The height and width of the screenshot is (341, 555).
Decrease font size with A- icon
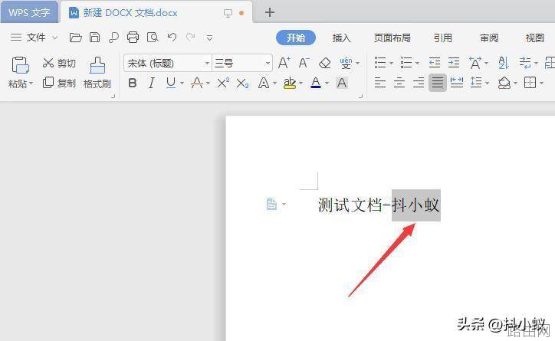(304, 64)
